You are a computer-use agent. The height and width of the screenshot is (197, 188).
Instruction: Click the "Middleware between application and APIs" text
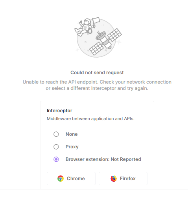pyautogui.click(x=90, y=119)
